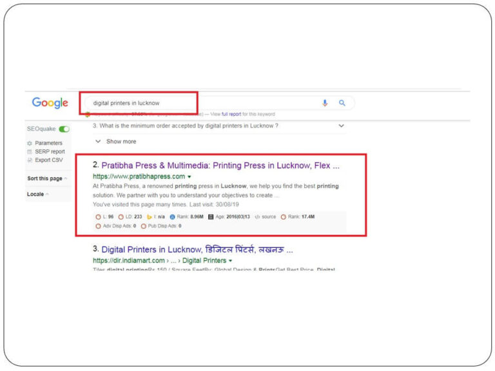Click the LD: 233 metric
This screenshot has height=371, width=495.
coord(130,217)
